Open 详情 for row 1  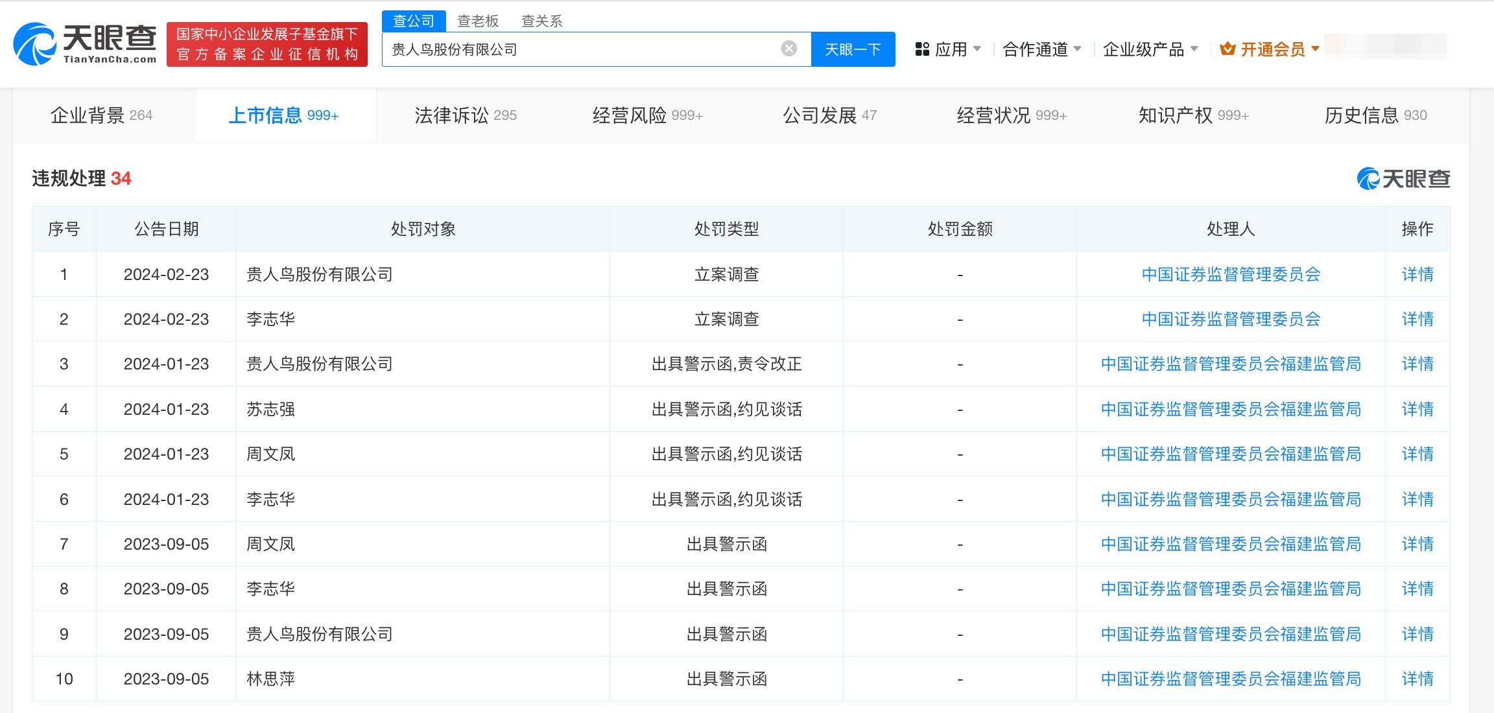pos(1417,274)
